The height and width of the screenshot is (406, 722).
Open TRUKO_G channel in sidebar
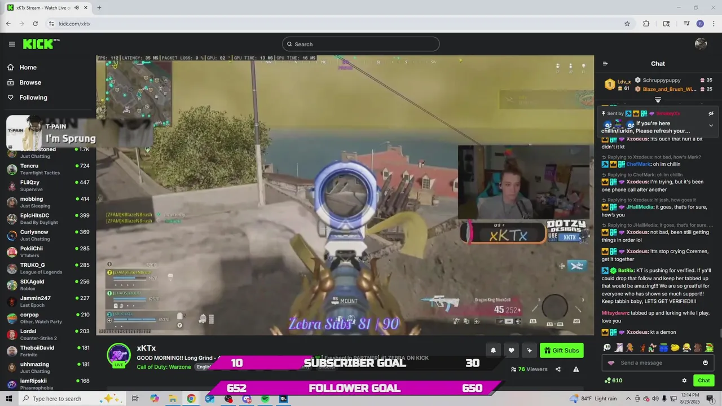point(48,268)
